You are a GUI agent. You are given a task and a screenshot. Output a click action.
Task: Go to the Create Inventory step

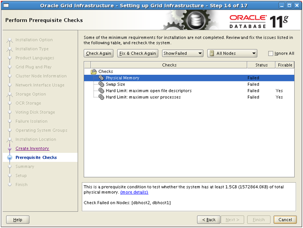(32, 149)
